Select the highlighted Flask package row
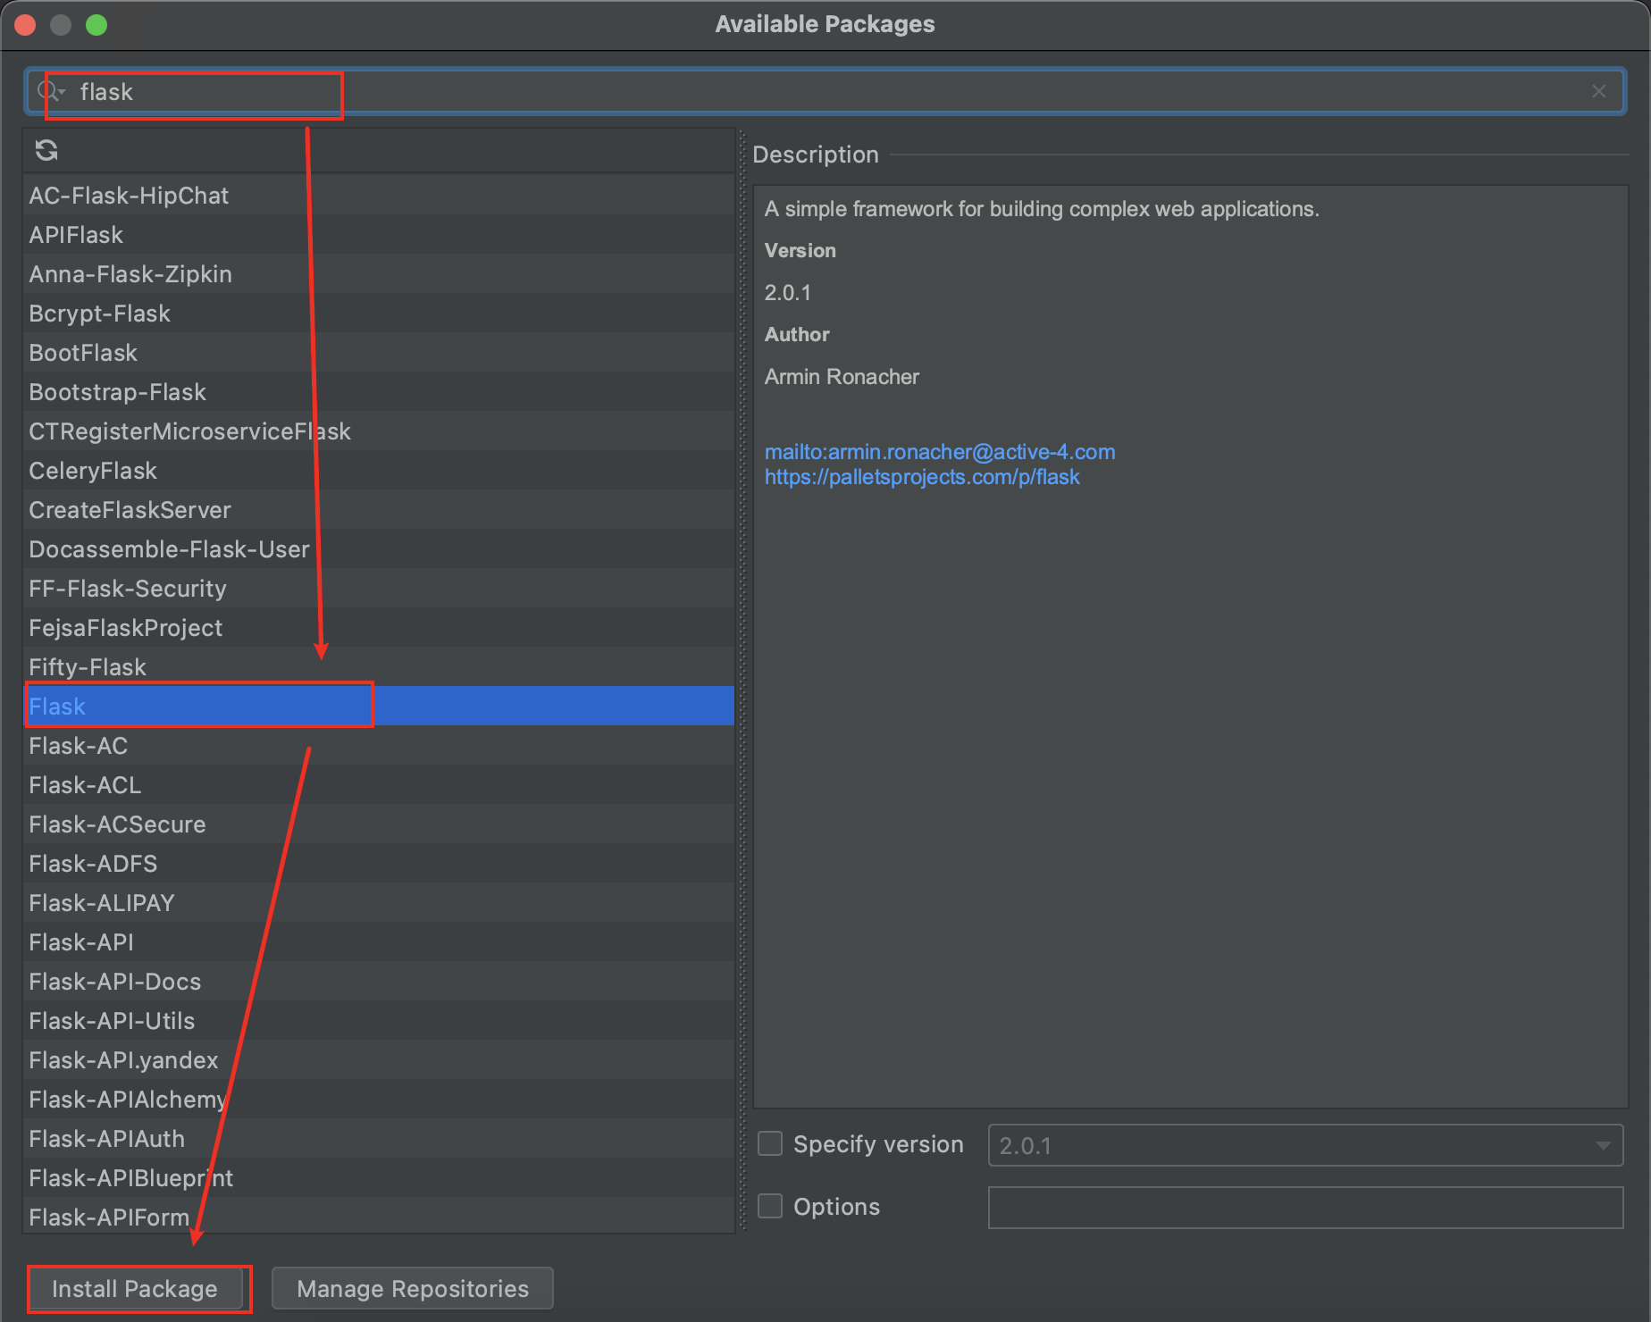This screenshot has height=1322, width=1651. pyautogui.click(x=379, y=706)
